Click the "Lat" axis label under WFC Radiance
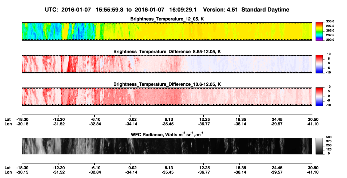Screen dimensions: 347x178 coord(8,168)
